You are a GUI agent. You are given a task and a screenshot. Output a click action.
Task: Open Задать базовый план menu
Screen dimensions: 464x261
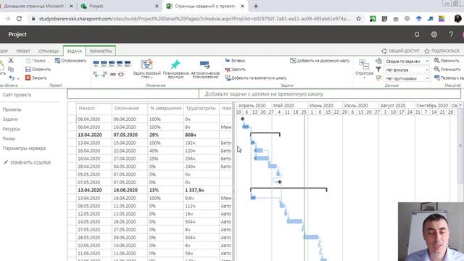146,69
